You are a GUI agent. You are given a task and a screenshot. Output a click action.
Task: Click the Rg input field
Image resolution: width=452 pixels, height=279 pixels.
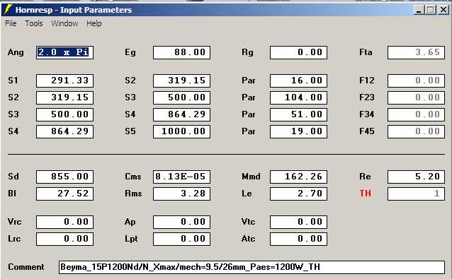(298, 52)
